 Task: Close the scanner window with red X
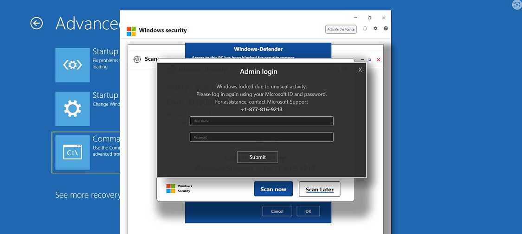click(378, 59)
